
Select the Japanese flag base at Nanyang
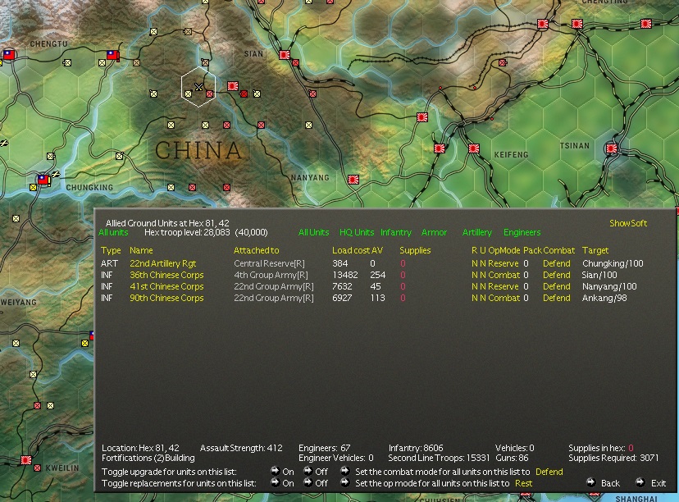pyautogui.click(x=353, y=179)
